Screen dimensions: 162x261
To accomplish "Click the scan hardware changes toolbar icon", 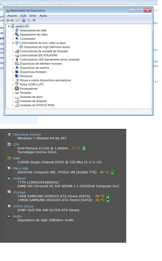I will [34, 21].
